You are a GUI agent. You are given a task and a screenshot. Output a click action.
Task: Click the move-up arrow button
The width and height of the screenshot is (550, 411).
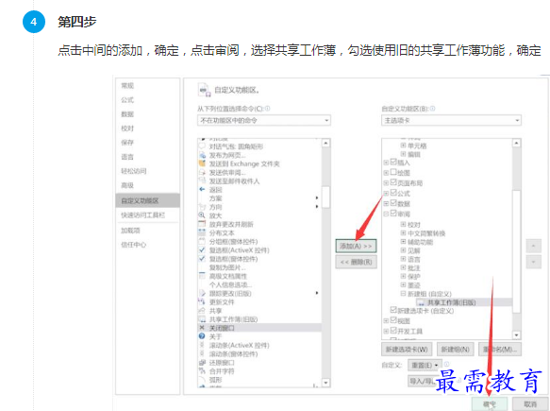pyautogui.click(x=534, y=246)
